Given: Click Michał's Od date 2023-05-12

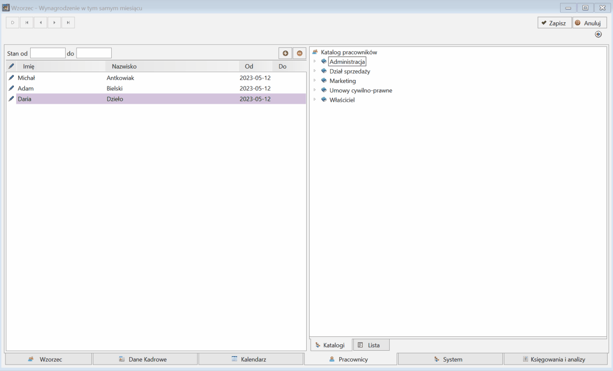Looking at the screenshot, I should point(255,78).
